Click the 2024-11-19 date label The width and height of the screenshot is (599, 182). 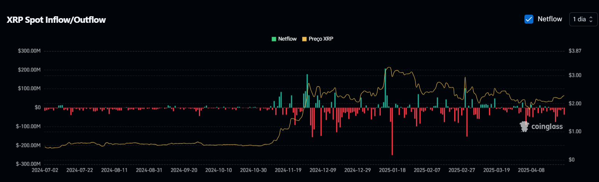point(288,170)
